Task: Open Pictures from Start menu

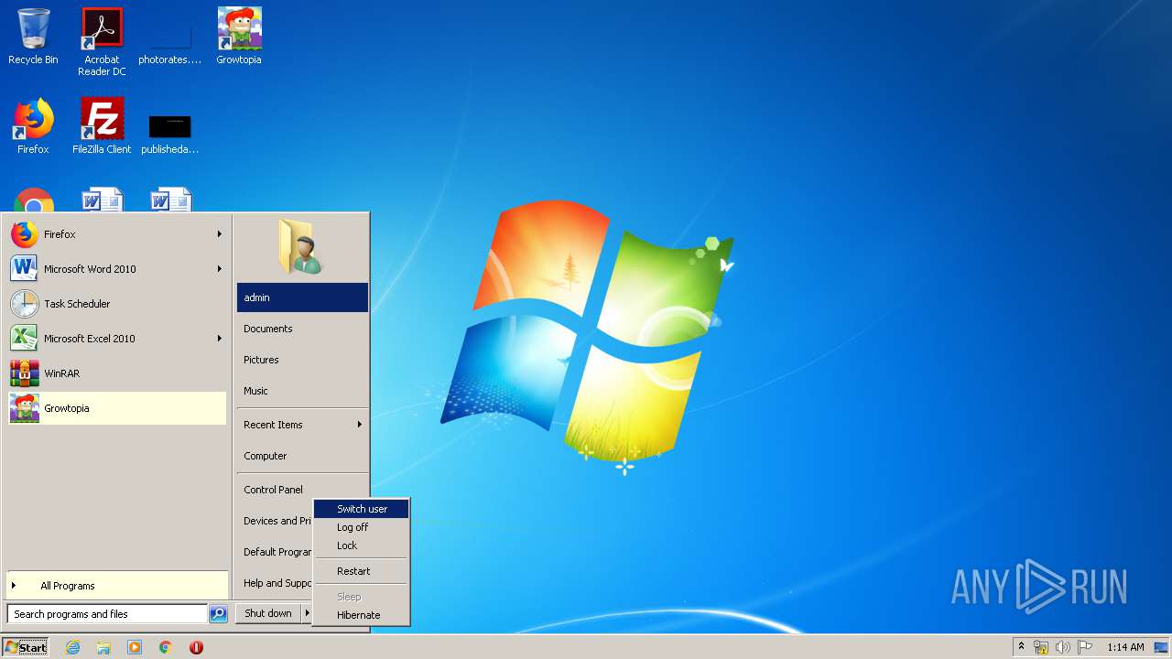Action: (x=302, y=360)
